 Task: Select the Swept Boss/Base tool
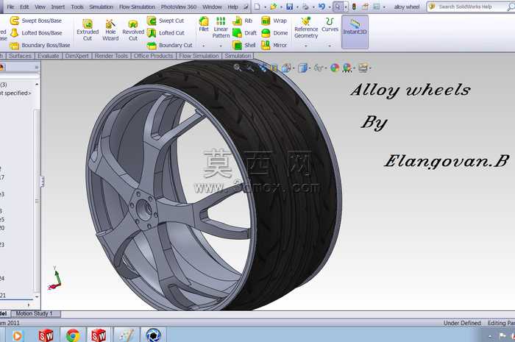[36, 21]
